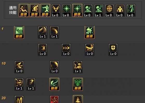Viewport: 145px width, 103px height.
Task: Select the green building skill in row 1
Action: [x=19, y=32]
